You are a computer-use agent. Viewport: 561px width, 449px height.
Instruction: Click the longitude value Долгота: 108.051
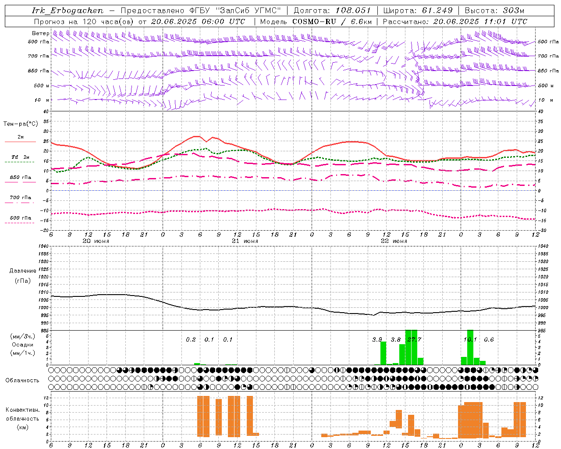(332, 11)
